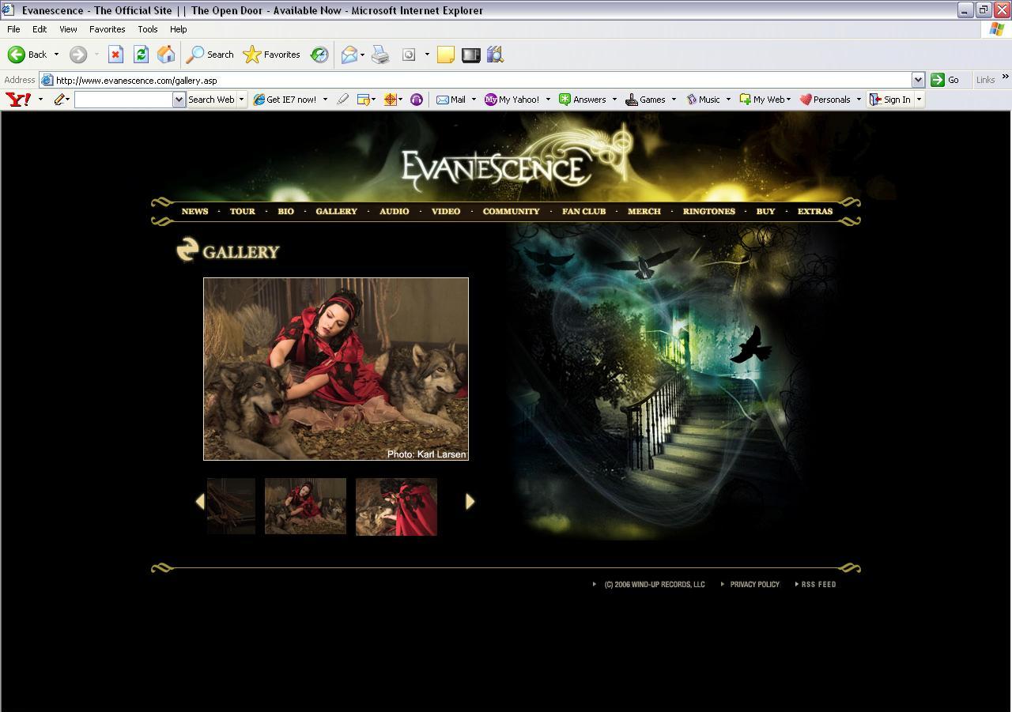Show next gallery thumbnails with right arrow
Screen dimensions: 1012x712
[470, 501]
